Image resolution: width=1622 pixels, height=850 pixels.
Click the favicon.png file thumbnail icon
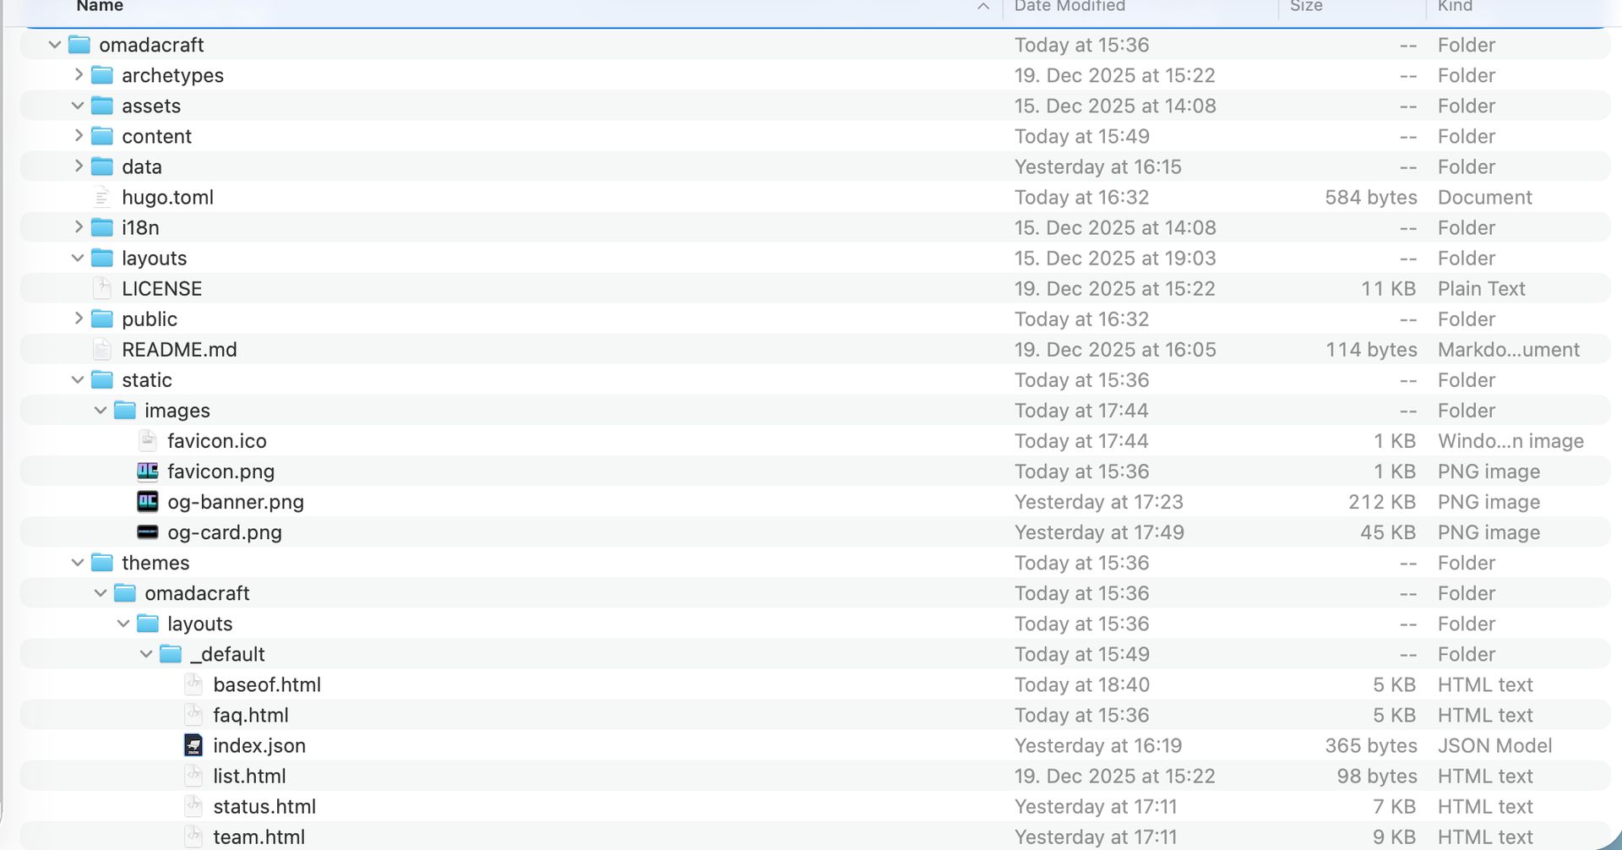tap(148, 471)
